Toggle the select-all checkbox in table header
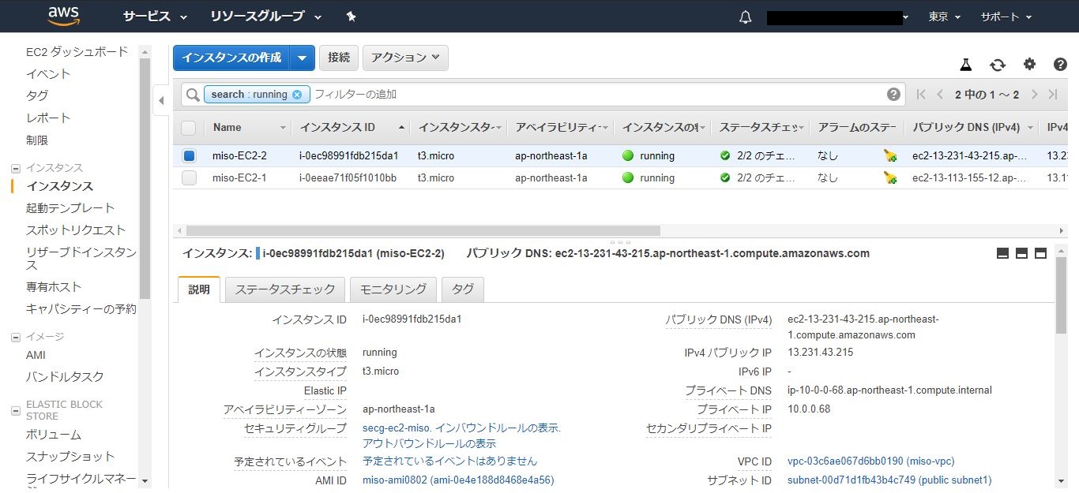The image size is (1079, 493). tap(189, 128)
